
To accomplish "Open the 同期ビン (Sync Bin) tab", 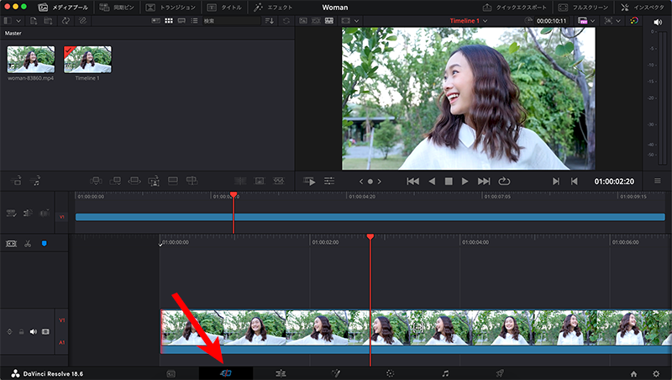I will coord(117,8).
